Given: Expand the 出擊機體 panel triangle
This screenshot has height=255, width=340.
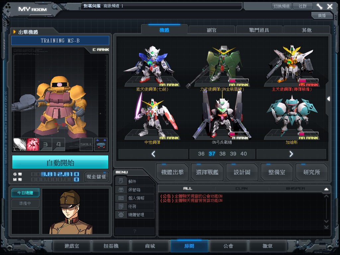Looking at the screenshot, I should click(15, 32).
